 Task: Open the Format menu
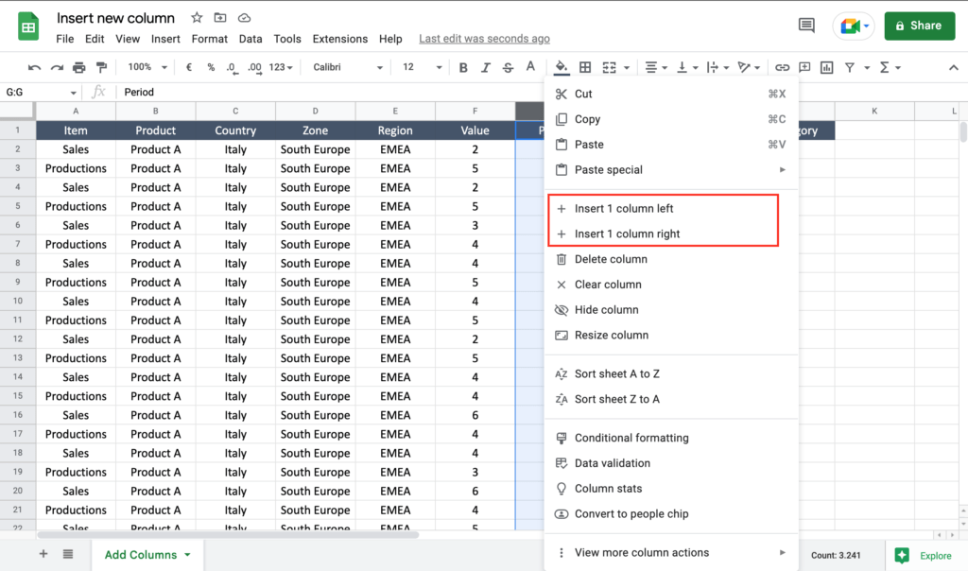pyautogui.click(x=209, y=39)
